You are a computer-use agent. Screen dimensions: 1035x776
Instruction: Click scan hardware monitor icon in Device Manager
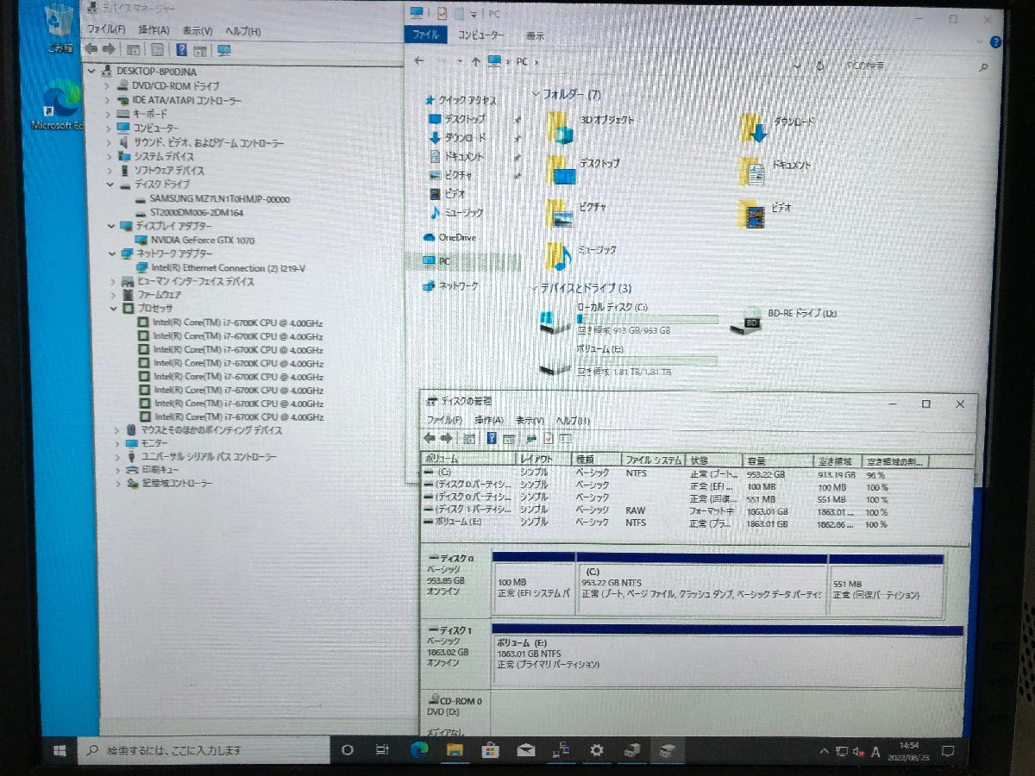tap(224, 50)
